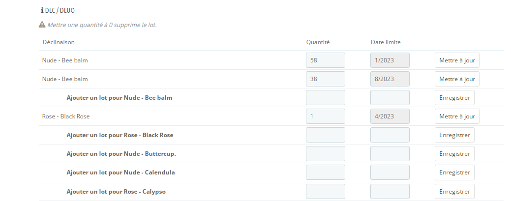Update the Rose - Black Rose lot
This screenshot has width=511, height=201.
[457, 116]
